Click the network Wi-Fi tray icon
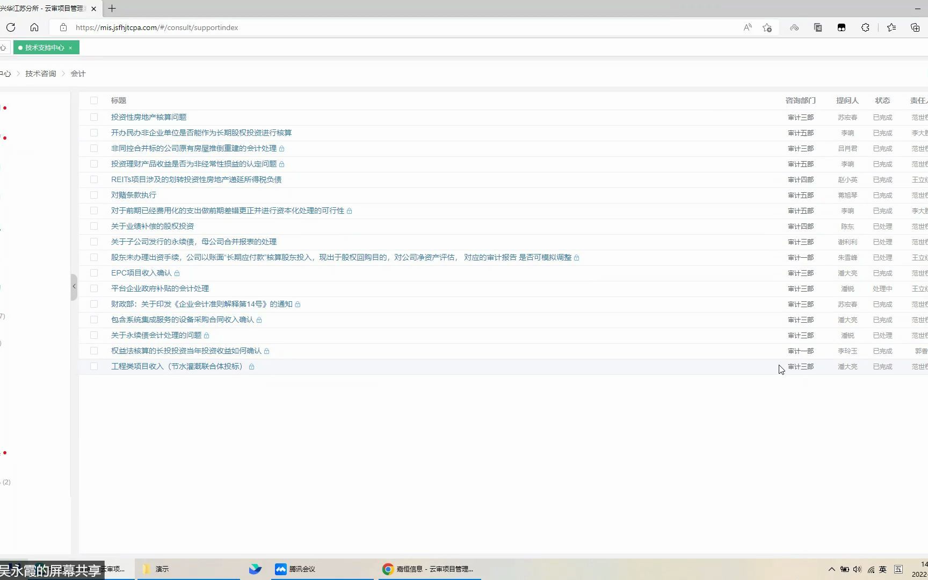928x580 pixels. click(x=871, y=569)
